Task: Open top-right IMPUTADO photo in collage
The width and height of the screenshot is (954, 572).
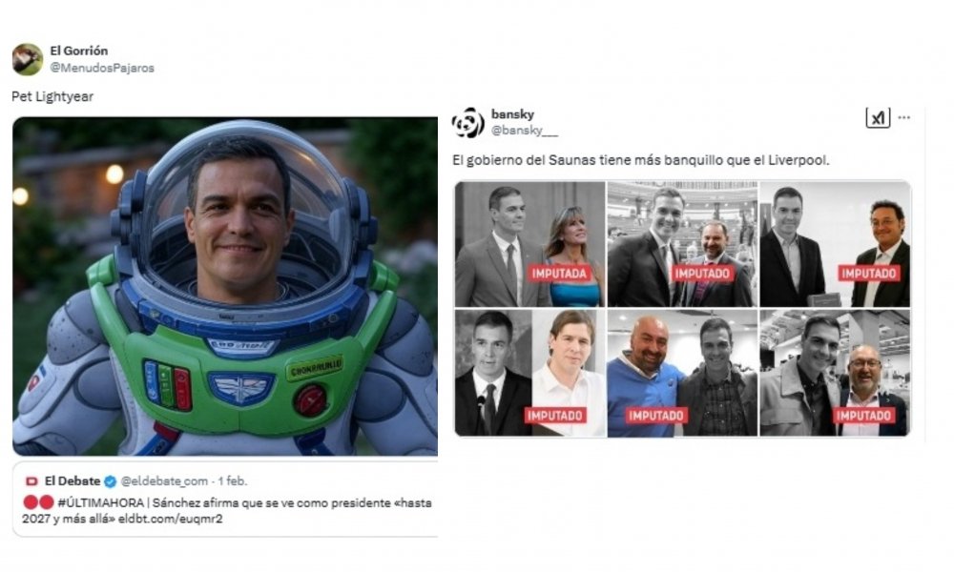Action: point(836,244)
